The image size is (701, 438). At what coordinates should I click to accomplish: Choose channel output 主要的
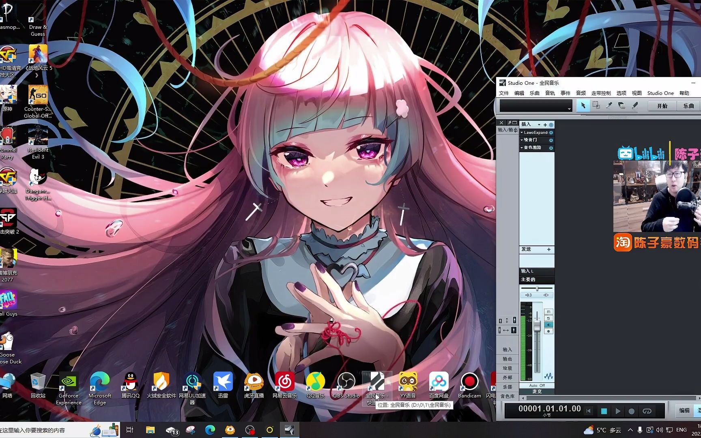pos(537,279)
